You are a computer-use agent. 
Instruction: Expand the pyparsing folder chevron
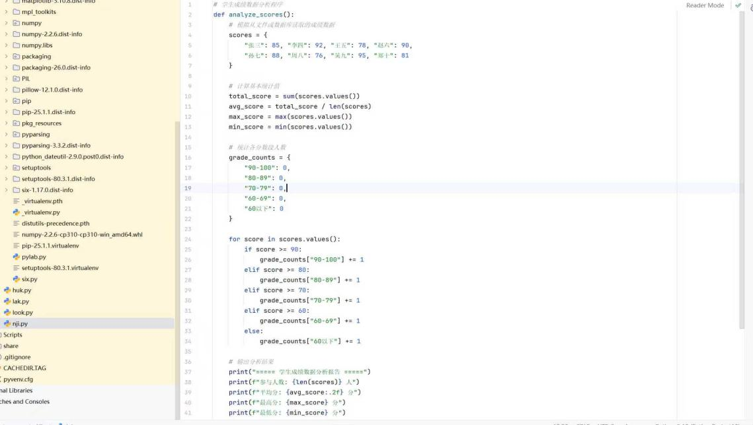tap(7, 135)
